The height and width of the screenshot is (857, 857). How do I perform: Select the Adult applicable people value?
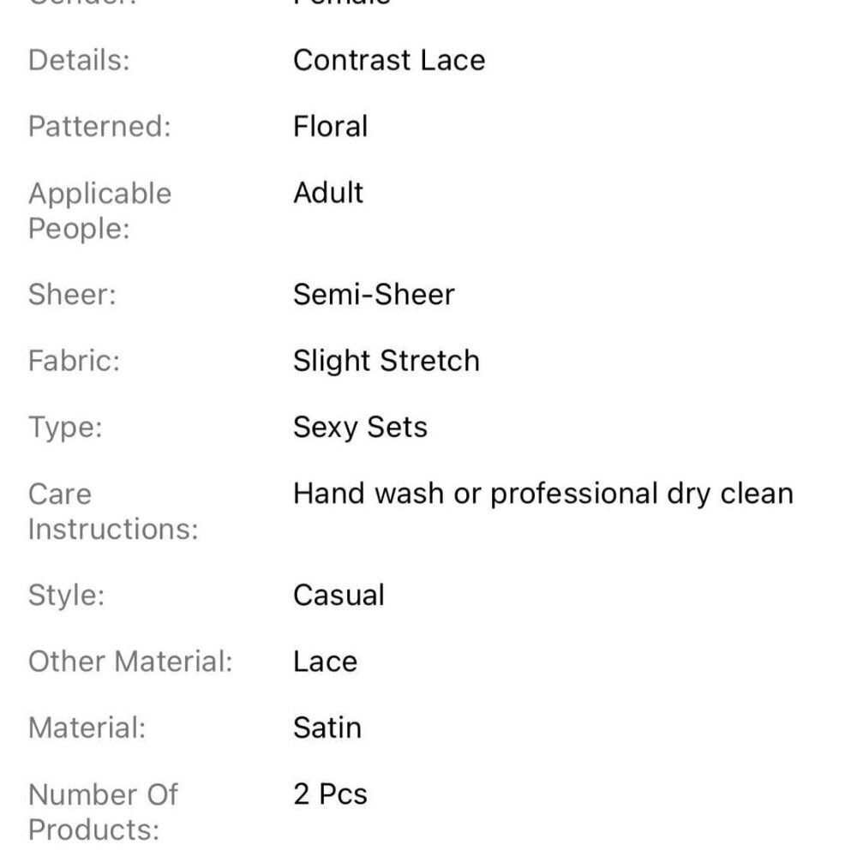point(328,193)
